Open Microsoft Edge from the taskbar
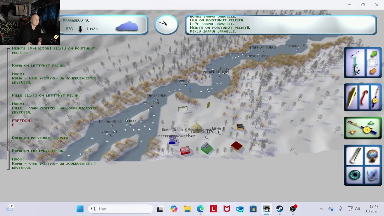The height and width of the screenshot is (216, 384). click(x=200, y=209)
